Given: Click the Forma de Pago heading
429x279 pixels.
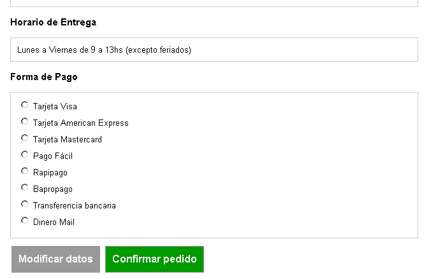Looking at the screenshot, I should (x=44, y=77).
